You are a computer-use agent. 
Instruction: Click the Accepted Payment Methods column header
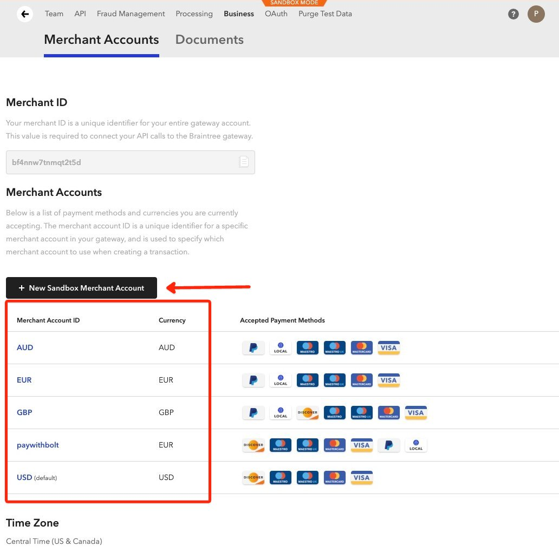pyautogui.click(x=282, y=320)
